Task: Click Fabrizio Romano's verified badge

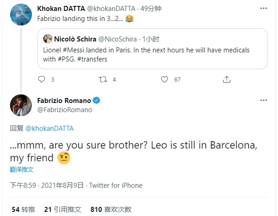Action: pos(97,100)
